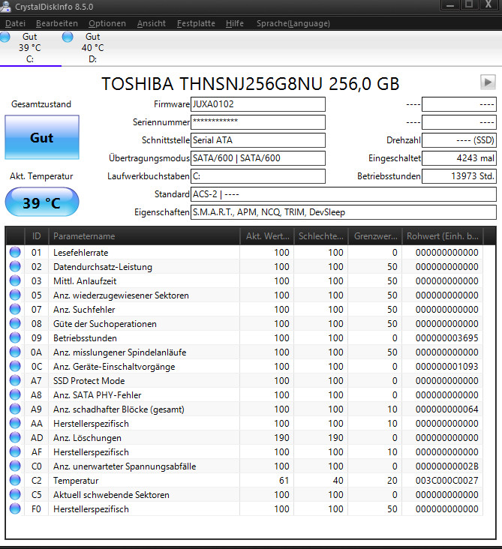Open the Sprache(Language) menu
This screenshot has width=502, height=549.
coord(293,23)
